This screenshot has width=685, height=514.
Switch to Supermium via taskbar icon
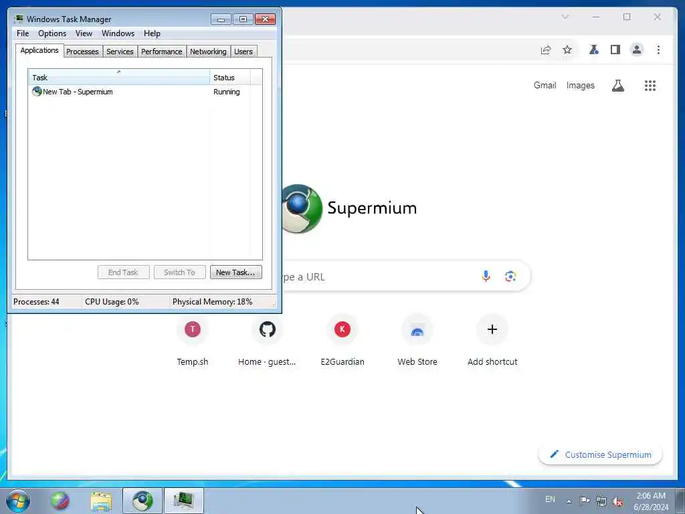142,501
